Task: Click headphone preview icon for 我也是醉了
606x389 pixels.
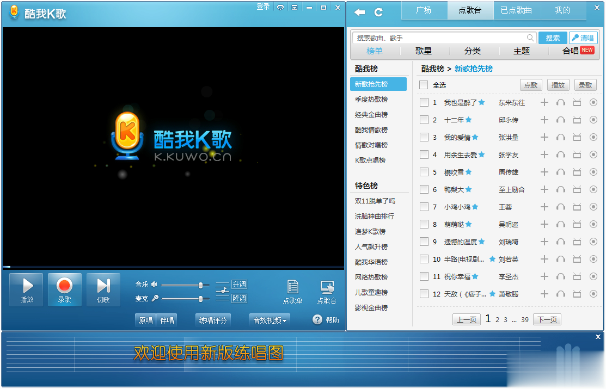Action: point(560,102)
